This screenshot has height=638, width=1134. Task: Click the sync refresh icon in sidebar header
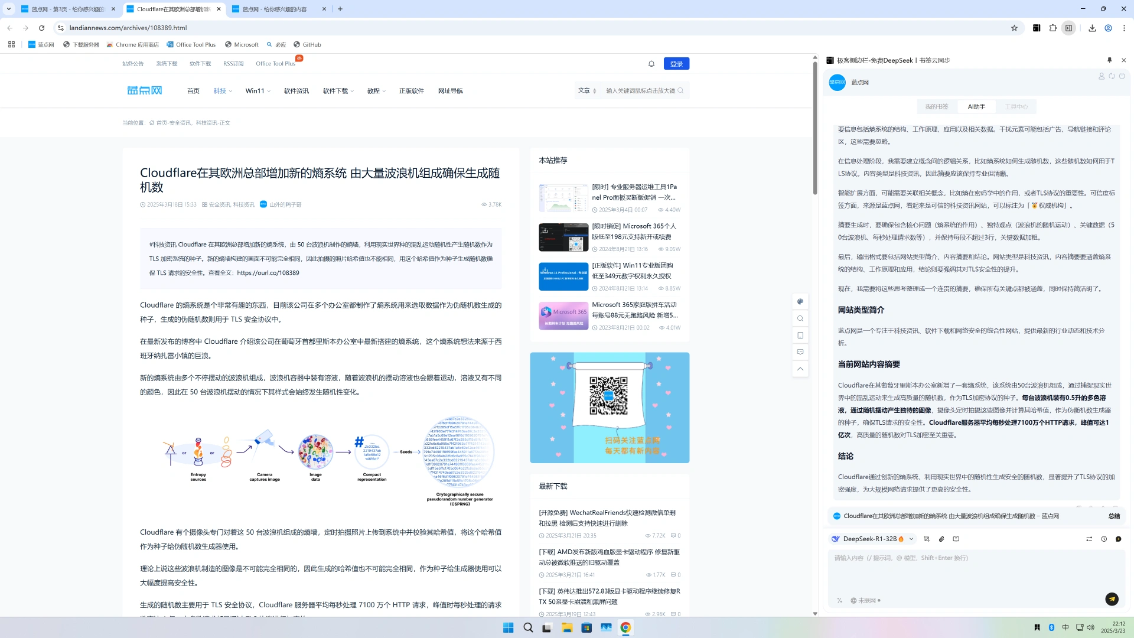click(1112, 76)
